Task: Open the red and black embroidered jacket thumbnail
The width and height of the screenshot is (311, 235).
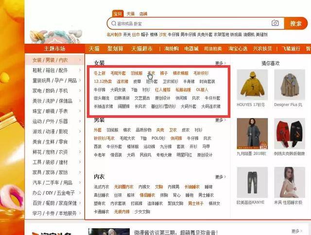Action: [290, 133]
